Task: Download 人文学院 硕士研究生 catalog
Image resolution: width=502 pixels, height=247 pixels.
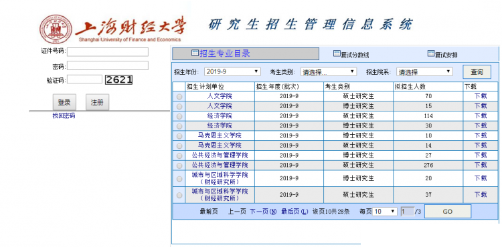Action: pos(480,96)
